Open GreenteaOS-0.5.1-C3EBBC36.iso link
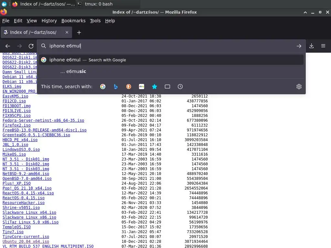331x248 pixels. (36, 135)
